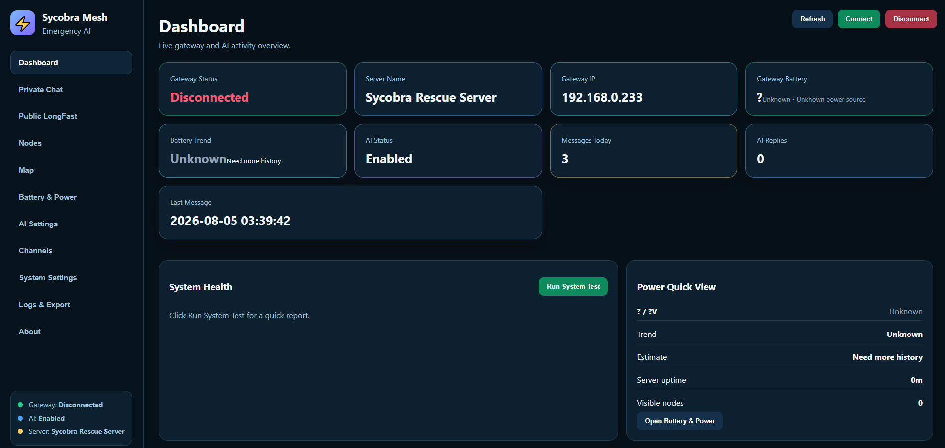Select the Server Name card
This screenshot has height=448, width=945.
pos(448,89)
